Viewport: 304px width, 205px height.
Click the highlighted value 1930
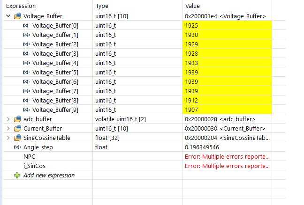click(x=191, y=35)
